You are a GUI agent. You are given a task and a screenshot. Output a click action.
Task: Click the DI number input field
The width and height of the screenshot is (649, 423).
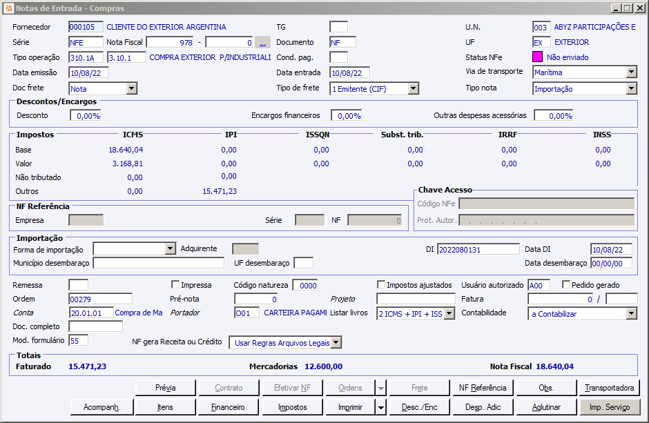click(477, 249)
